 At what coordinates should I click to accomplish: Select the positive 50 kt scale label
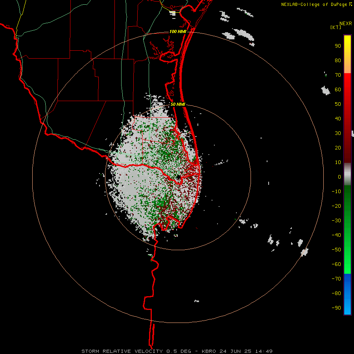point(338,104)
